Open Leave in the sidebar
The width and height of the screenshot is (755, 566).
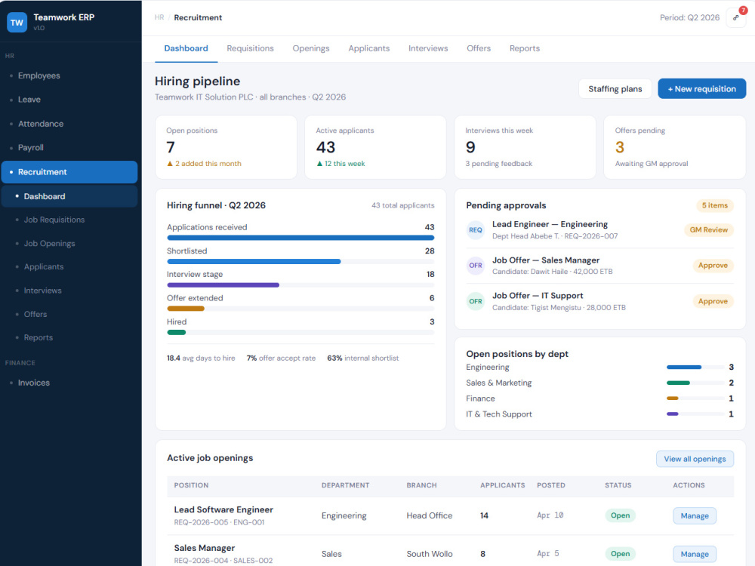click(x=69, y=100)
